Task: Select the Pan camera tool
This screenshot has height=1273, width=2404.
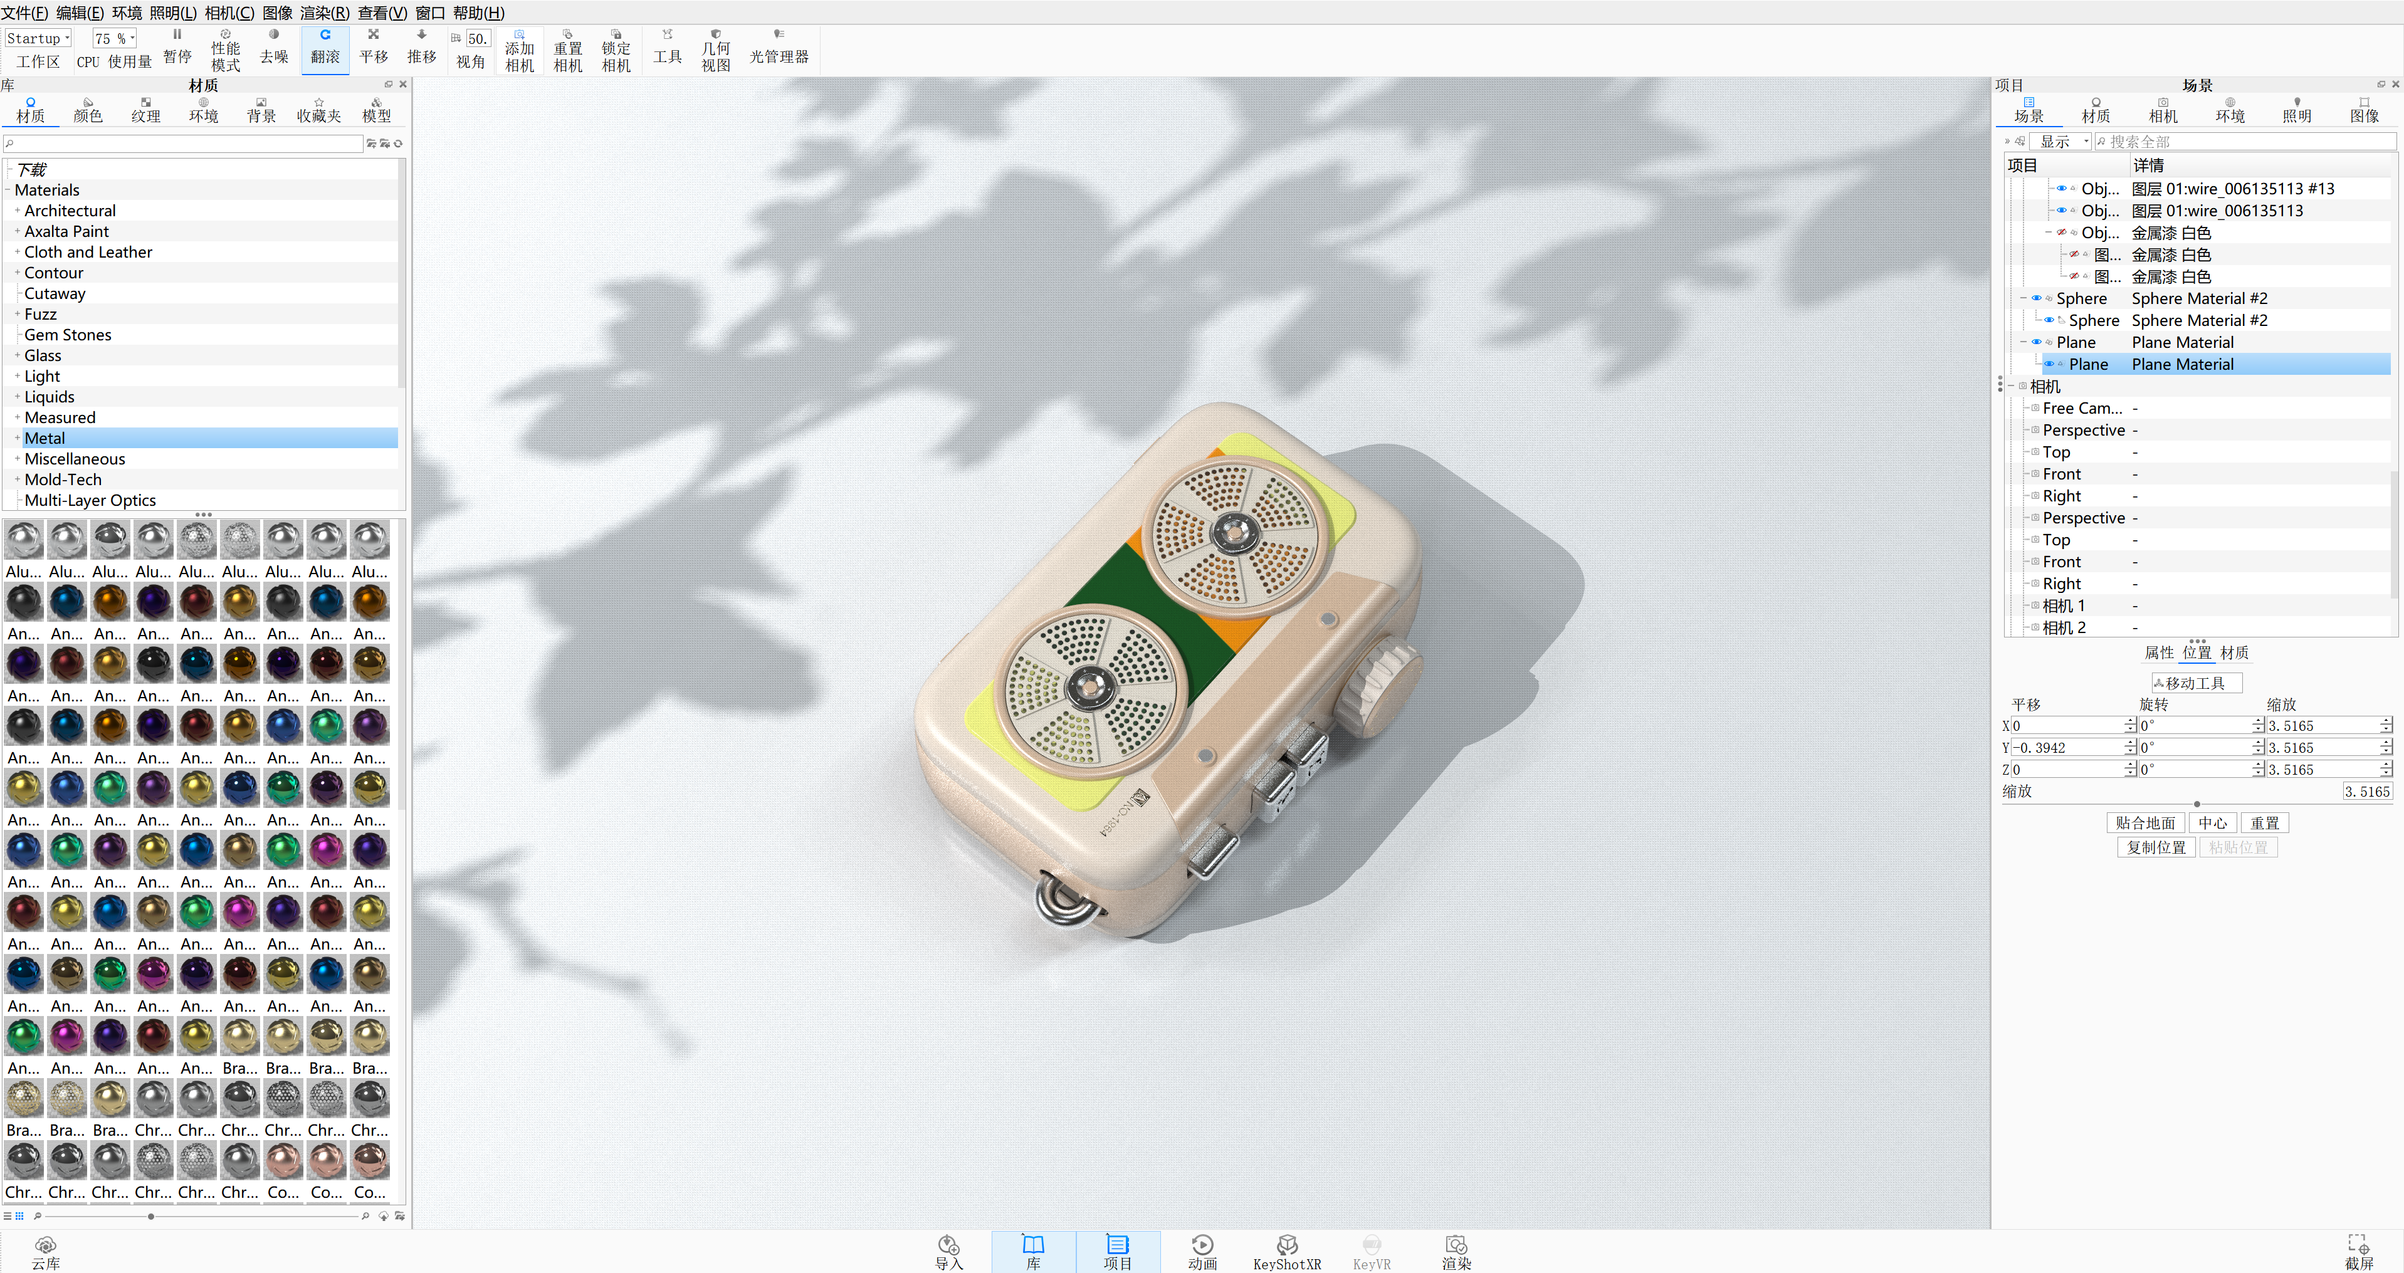Action: click(373, 46)
